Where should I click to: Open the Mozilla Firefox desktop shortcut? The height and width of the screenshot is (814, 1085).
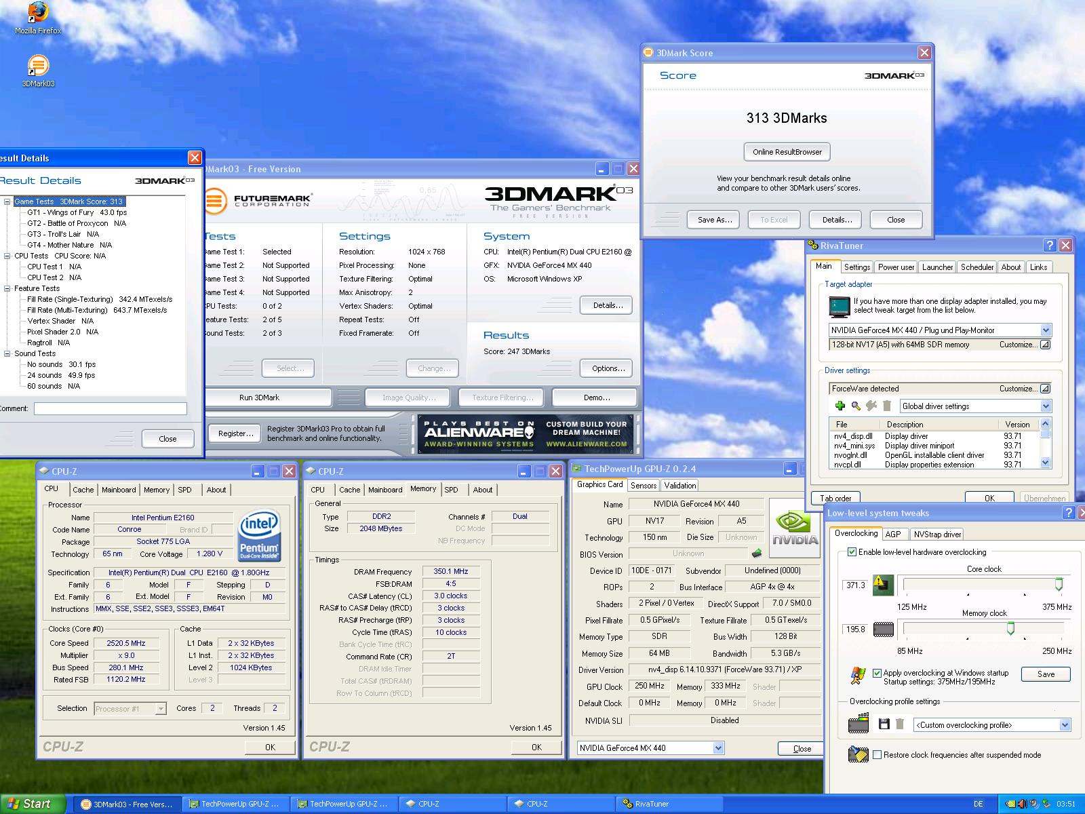[x=38, y=18]
